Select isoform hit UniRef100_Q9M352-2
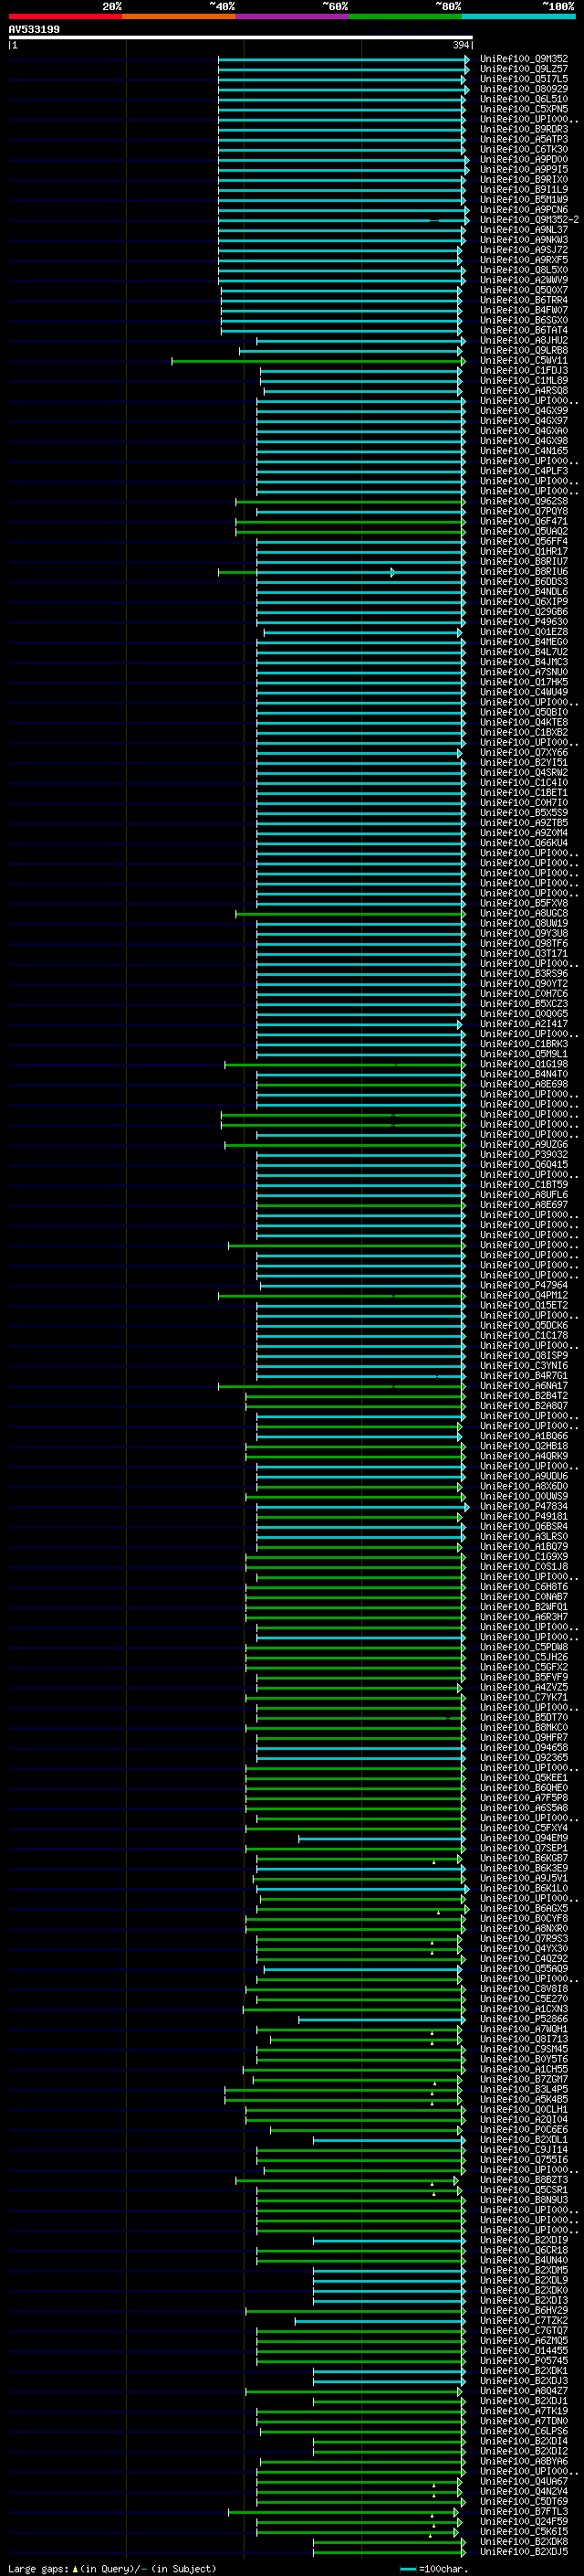 coord(529,220)
